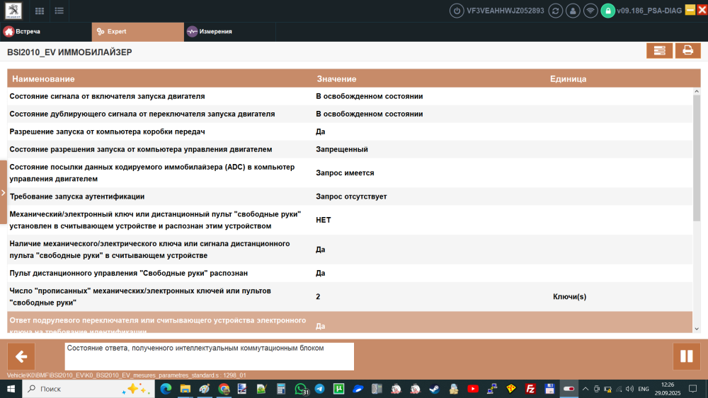Open Steam from taskbar
The height and width of the screenshot is (398, 708).
pos(435,389)
